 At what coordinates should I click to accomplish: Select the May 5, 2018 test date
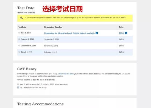pos(19,33)
